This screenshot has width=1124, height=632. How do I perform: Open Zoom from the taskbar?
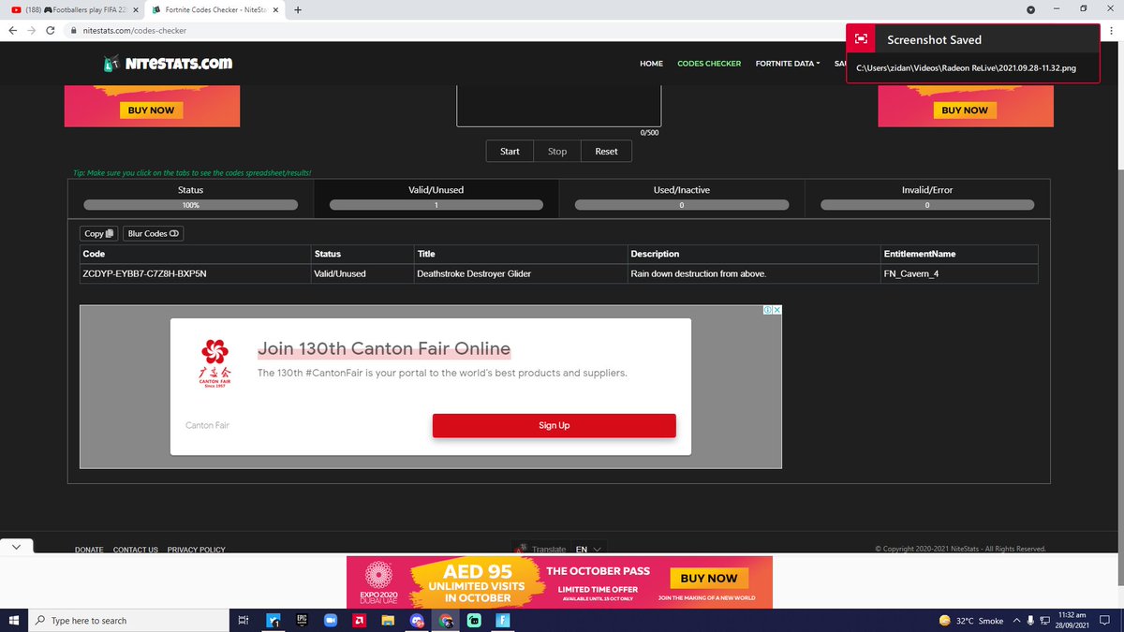330,620
